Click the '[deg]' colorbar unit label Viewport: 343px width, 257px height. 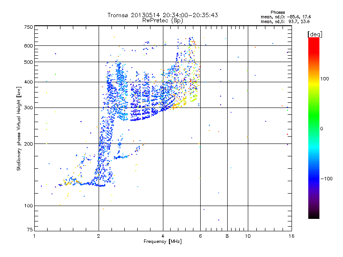315,34
